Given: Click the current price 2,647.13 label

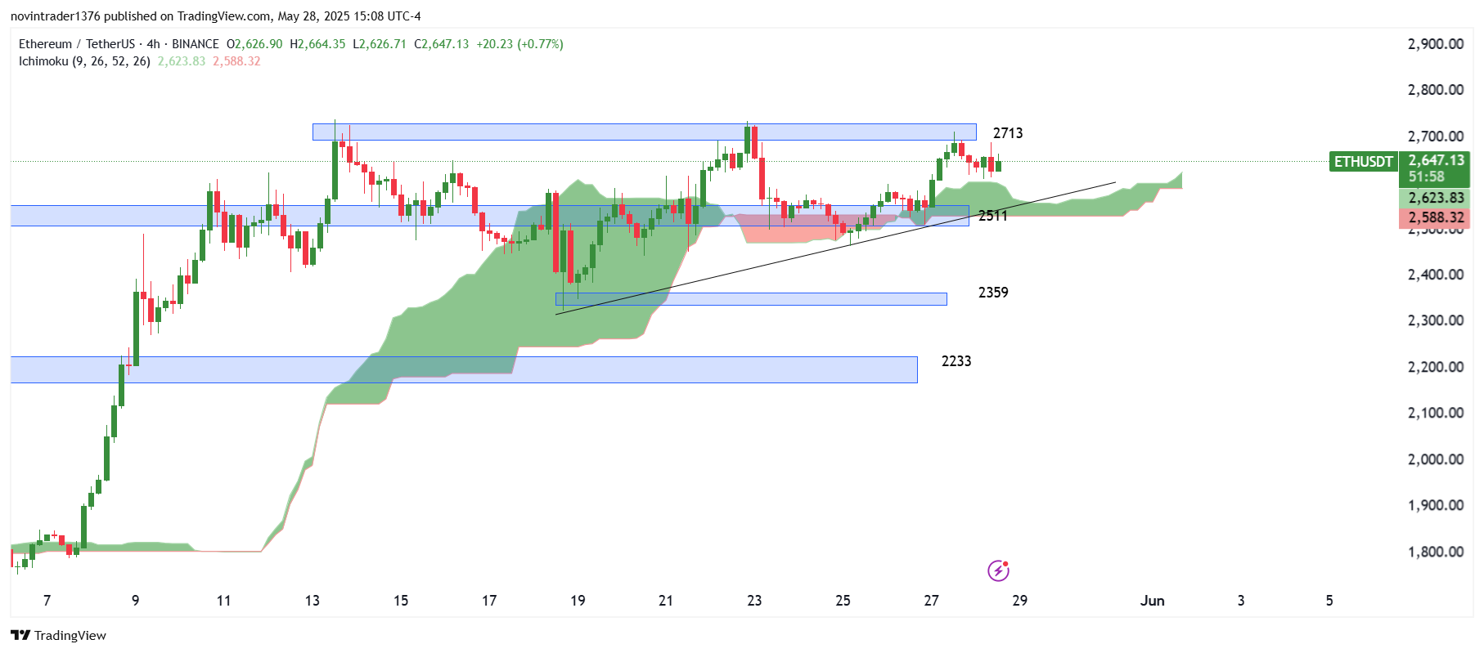Looking at the screenshot, I should coord(1436,160).
